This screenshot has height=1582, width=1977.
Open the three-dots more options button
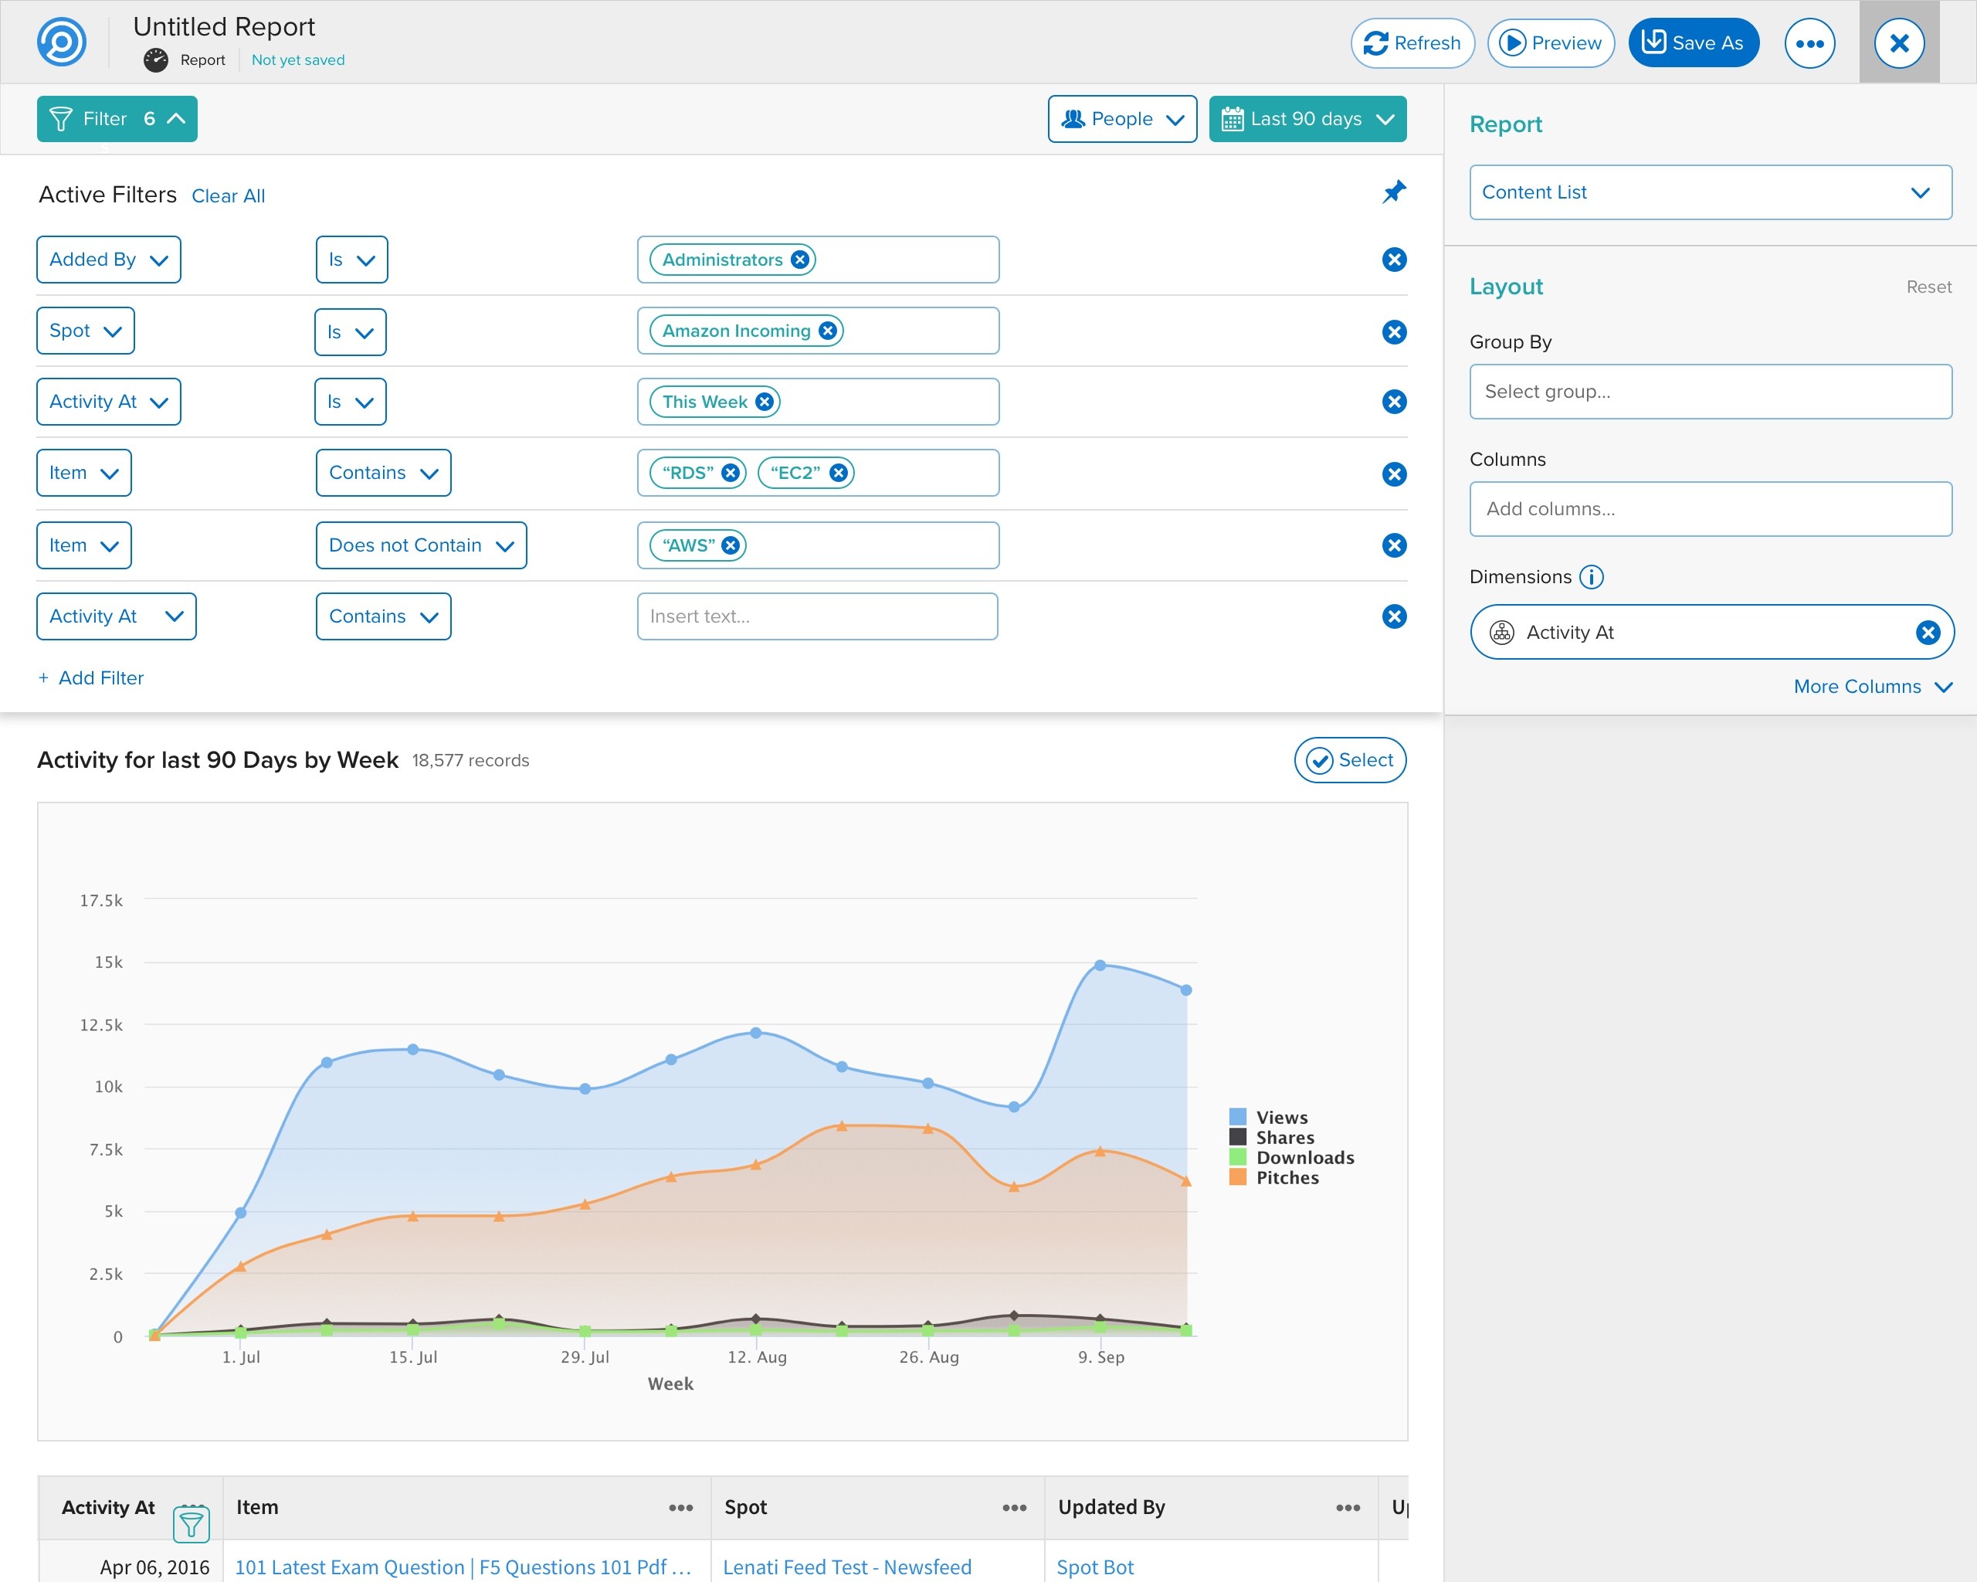(1809, 43)
